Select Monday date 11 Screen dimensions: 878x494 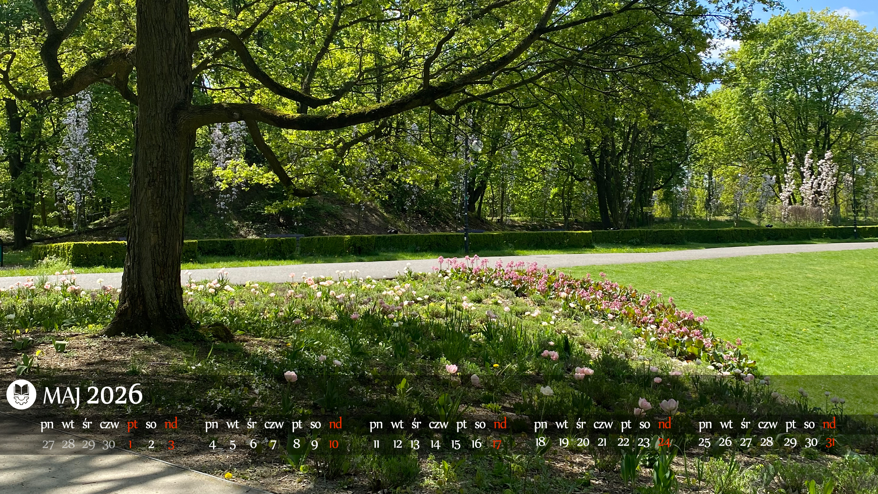coord(376,444)
